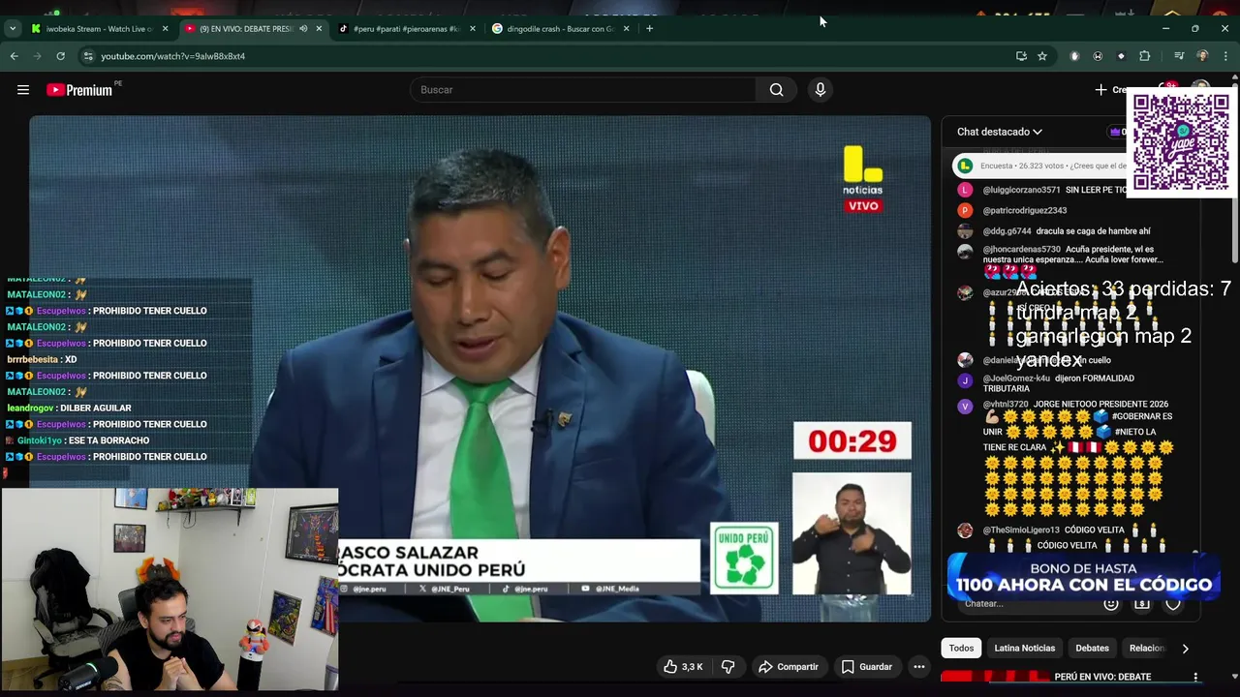The image size is (1240, 697).
Task: Open the diamond-shaped extension icon
Action: coord(1121,56)
